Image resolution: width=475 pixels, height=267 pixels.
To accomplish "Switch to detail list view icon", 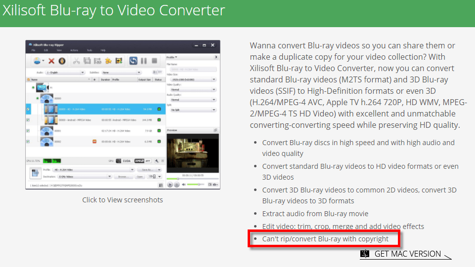I will (x=160, y=72).
